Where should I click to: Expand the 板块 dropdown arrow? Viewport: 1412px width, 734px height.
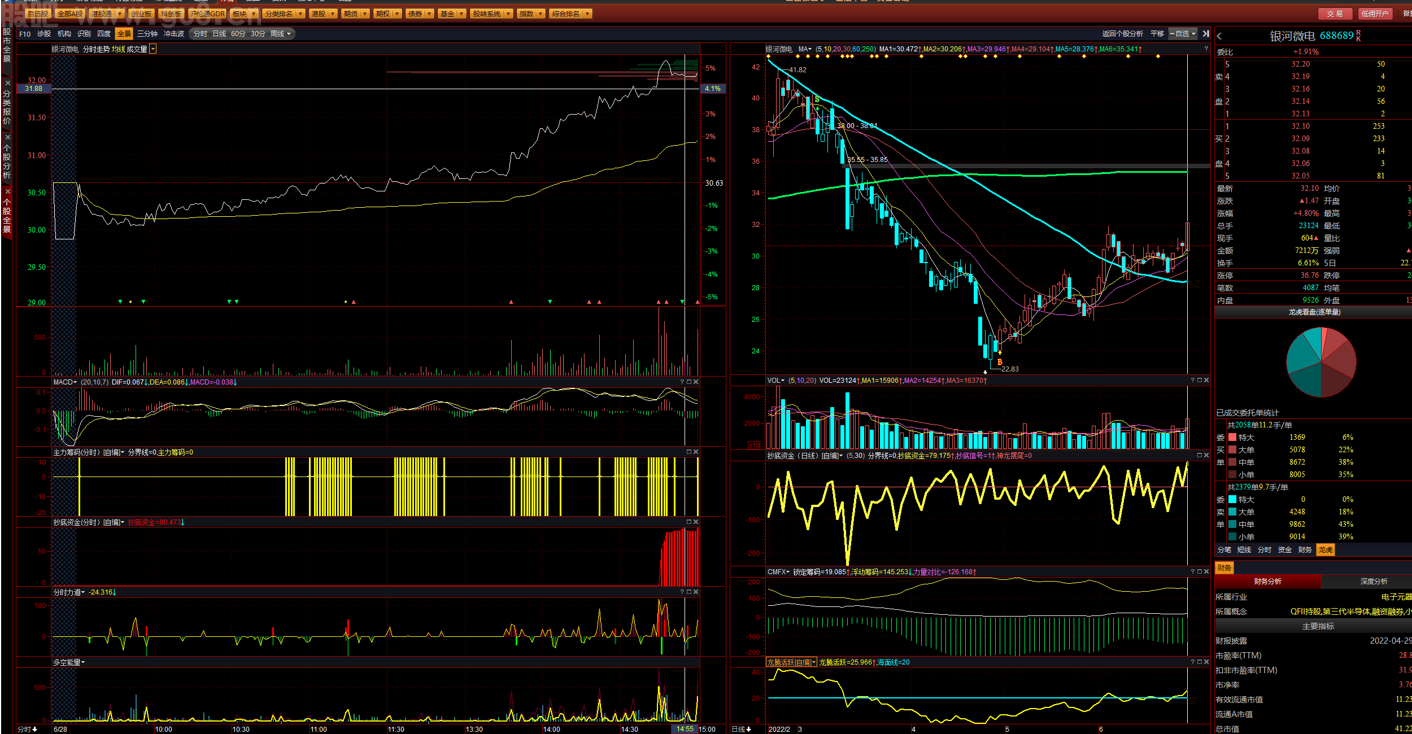point(254,14)
